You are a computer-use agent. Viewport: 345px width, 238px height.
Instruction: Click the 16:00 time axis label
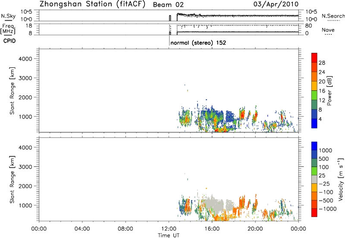212,229
